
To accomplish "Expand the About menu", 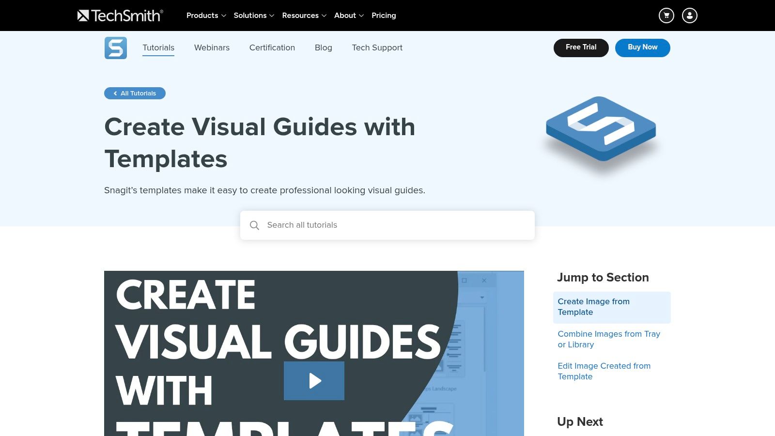I will tap(349, 16).
